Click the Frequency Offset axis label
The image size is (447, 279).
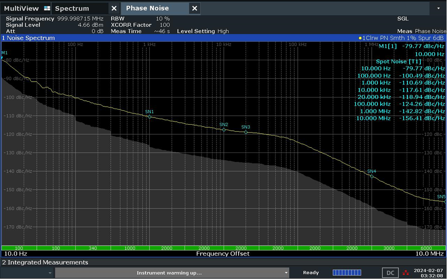click(x=222, y=254)
